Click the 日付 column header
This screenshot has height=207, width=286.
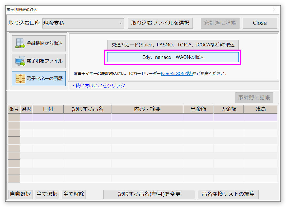48,109
